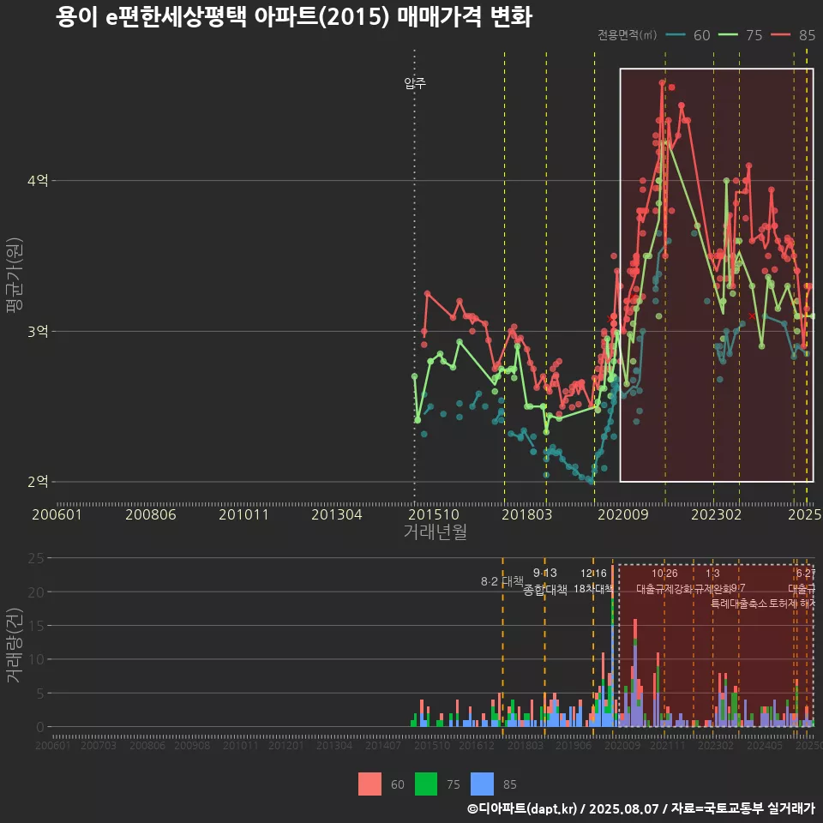Click 202405 on the volume chart x-axis
Viewport: 823px width, 823px height.
point(765,745)
